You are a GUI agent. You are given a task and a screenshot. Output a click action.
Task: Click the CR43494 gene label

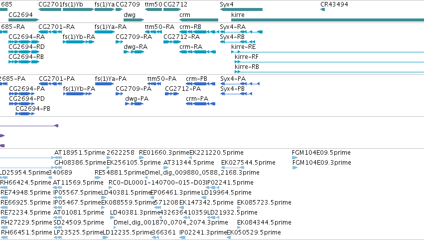point(334,4)
